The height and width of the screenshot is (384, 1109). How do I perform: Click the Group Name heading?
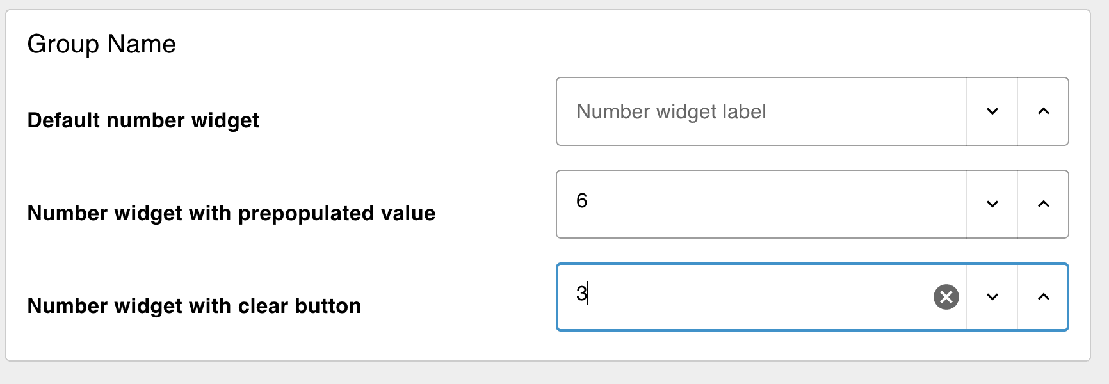coord(102,44)
